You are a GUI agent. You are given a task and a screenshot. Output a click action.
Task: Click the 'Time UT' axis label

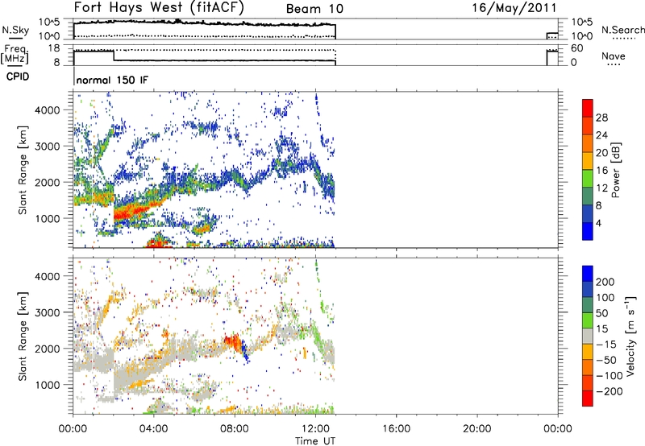pyautogui.click(x=315, y=440)
